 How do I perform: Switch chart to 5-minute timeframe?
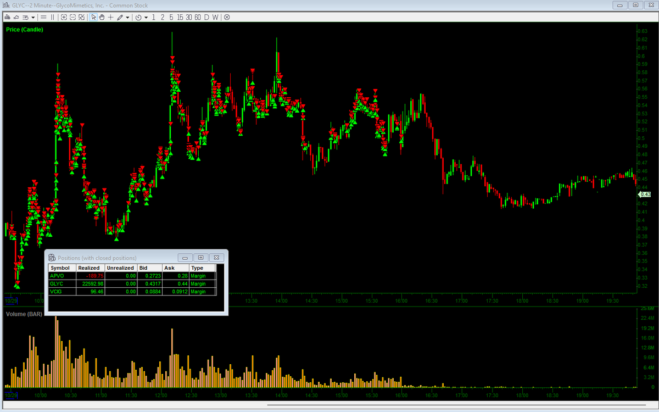[170, 17]
